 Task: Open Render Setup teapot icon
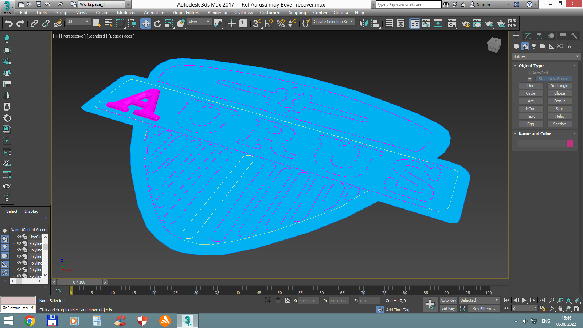coord(466,24)
